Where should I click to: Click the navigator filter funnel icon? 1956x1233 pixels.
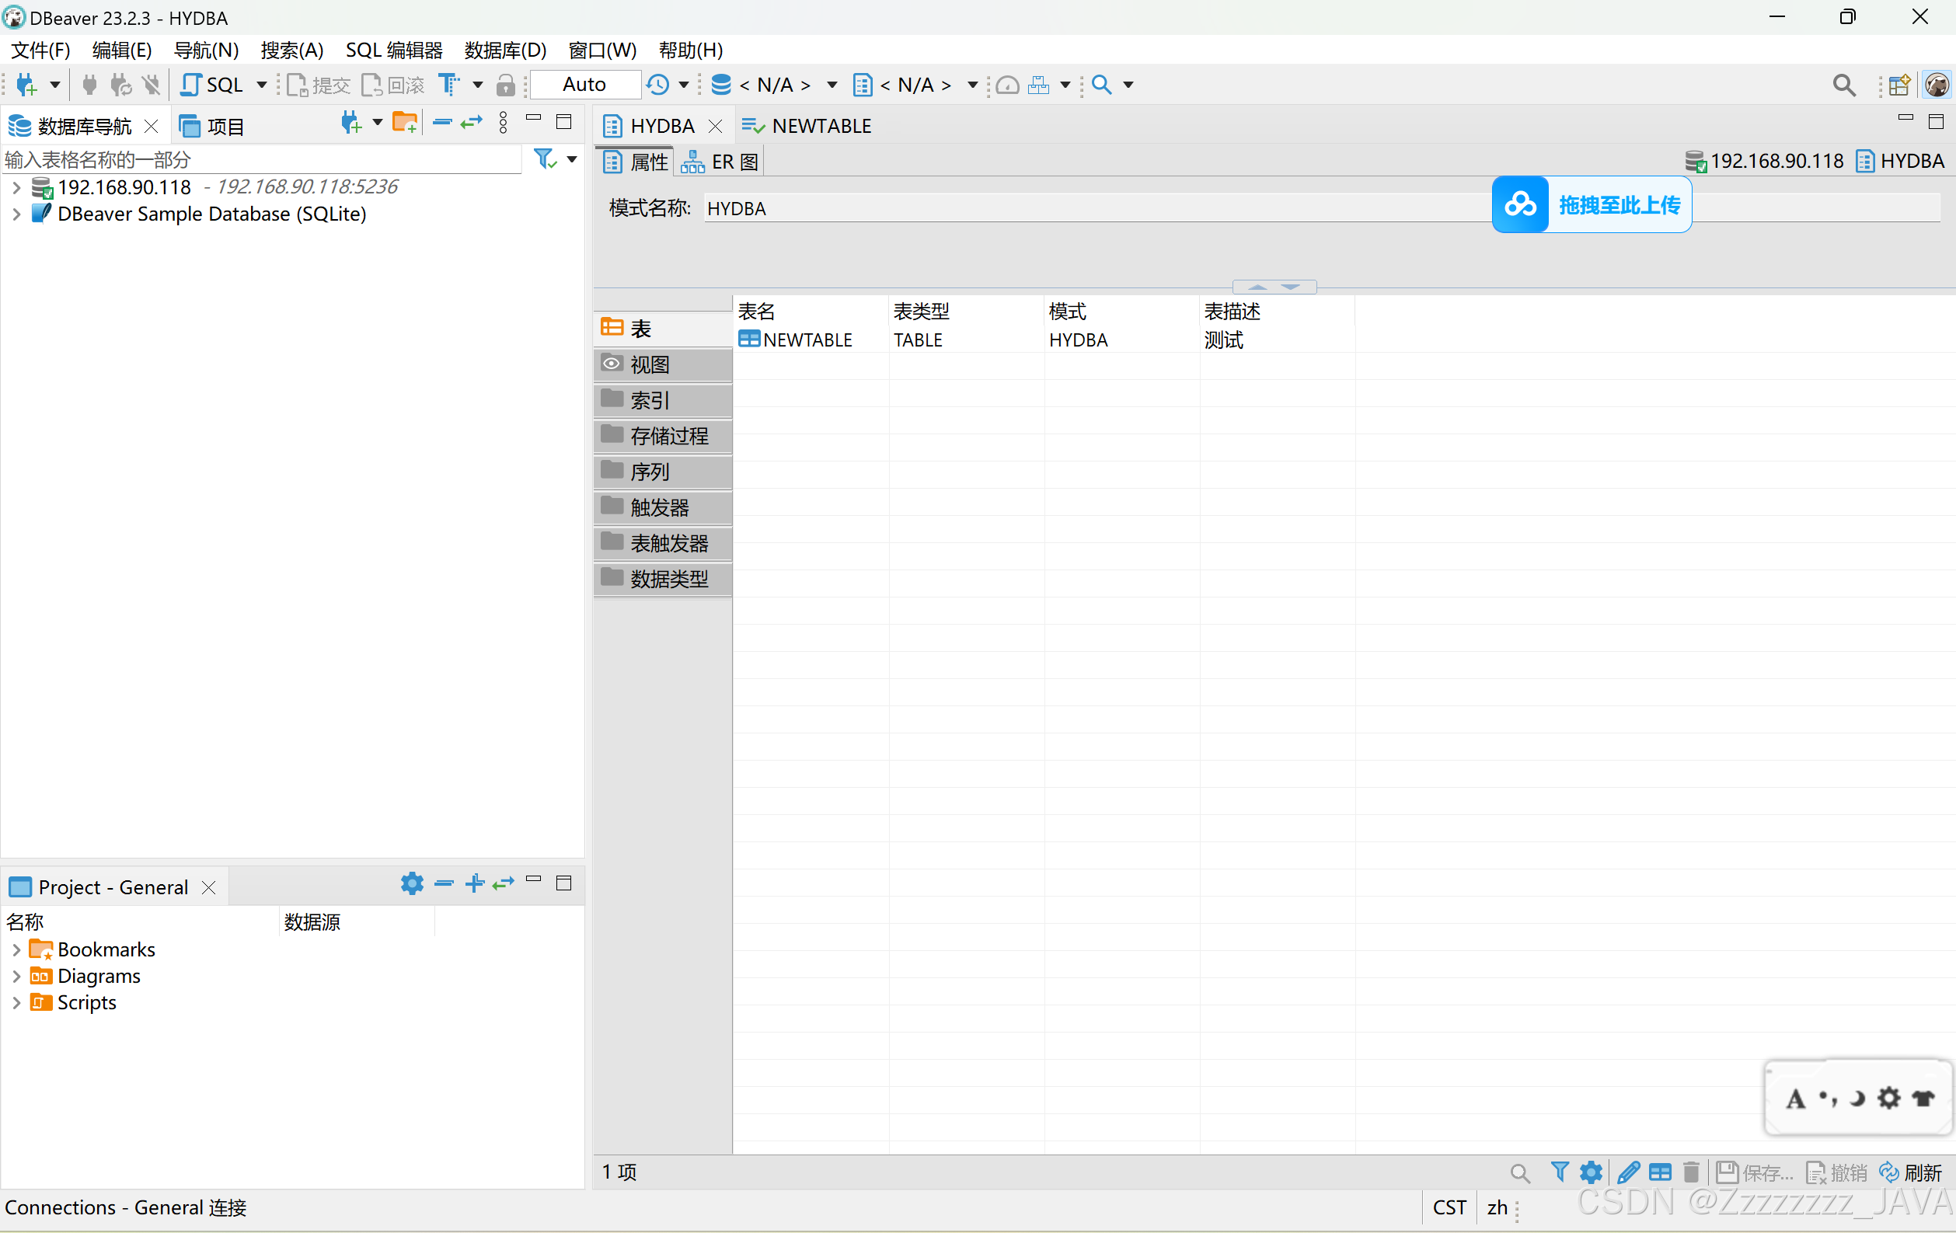coord(545,159)
